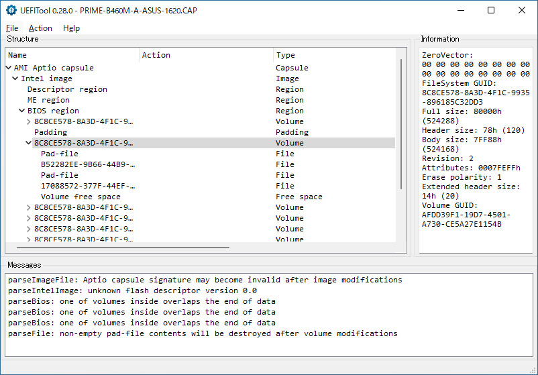Viewport: 538px width, 375px height.
Task: Open the Help menu
Action: pyautogui.click(x=71, y=28)
